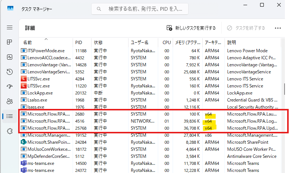Screen dimensions: 289x173
Task: Click CPU value 01
Action: pyautogui.click(x=167, y=121)
